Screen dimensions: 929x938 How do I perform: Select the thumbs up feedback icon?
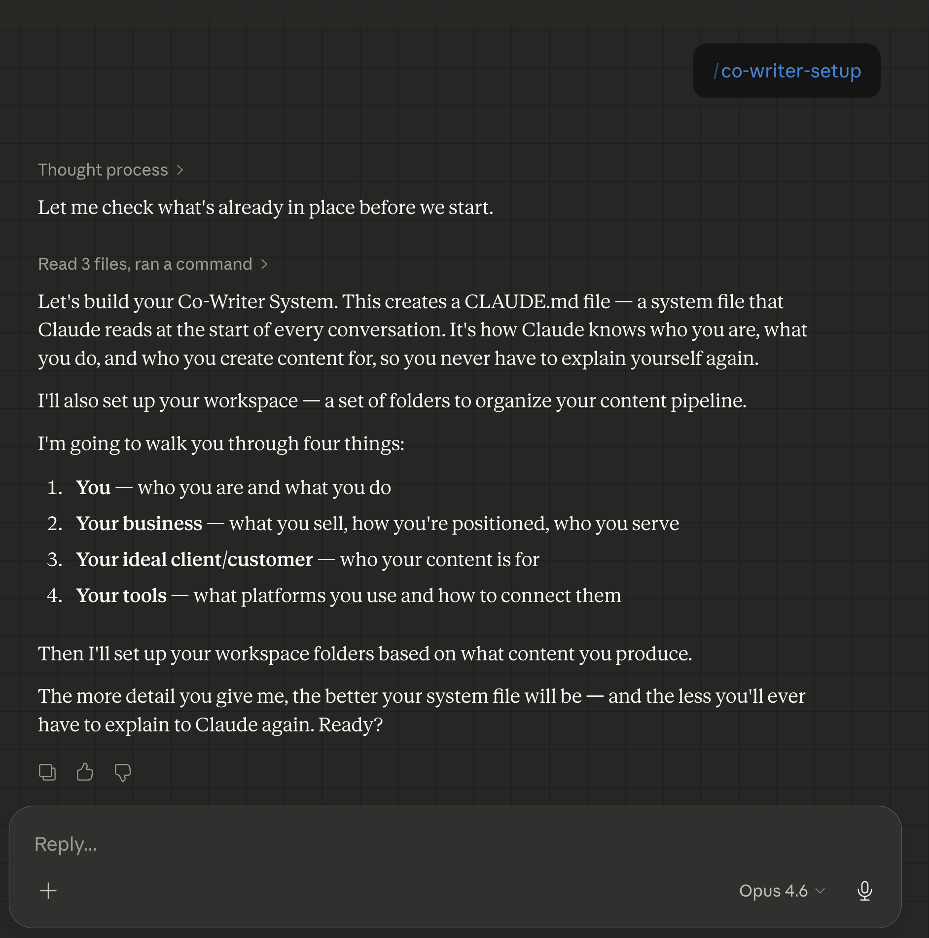(x=84, y=772)
